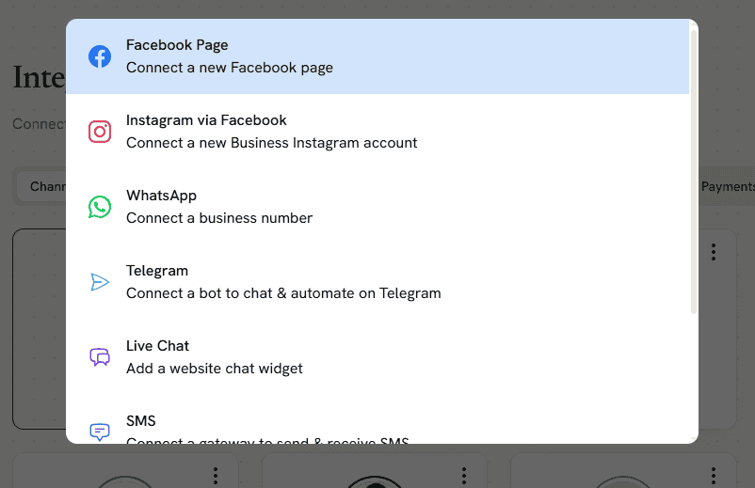755x488 pixels.
Task: Open three-dot menu on bottom right card
Action: tap(714, 476)
